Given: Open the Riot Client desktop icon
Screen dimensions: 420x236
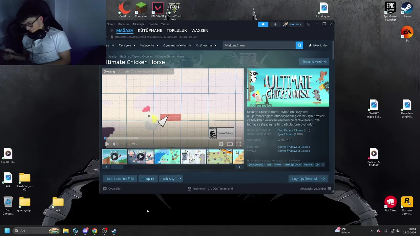Looking at the screenshot, I should [x=390, y=204].
